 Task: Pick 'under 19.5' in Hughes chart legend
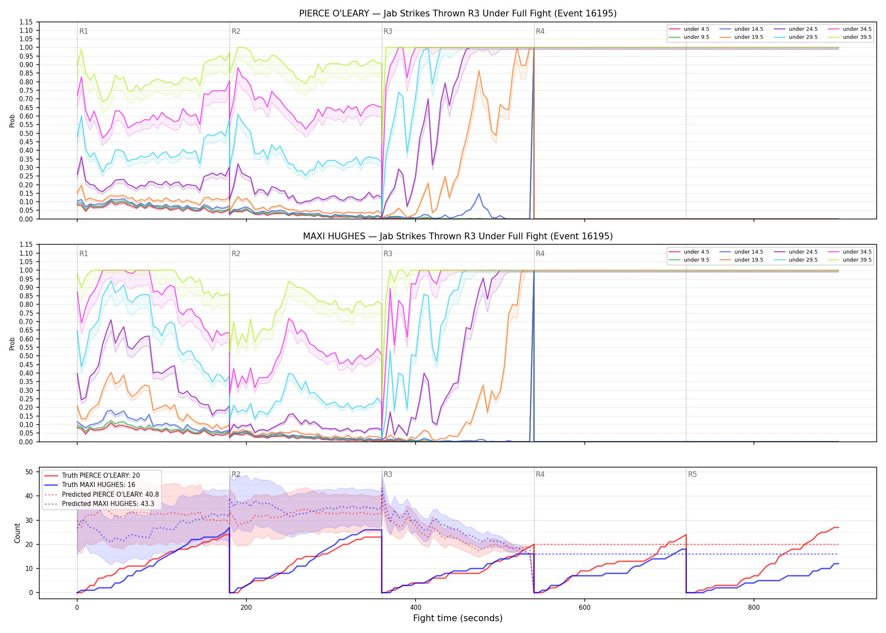pos(741,260)
